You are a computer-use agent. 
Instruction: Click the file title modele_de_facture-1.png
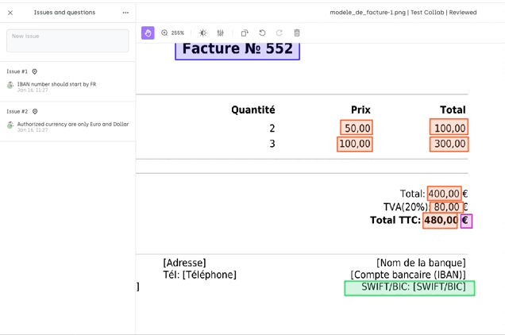(x=368, y=13)
